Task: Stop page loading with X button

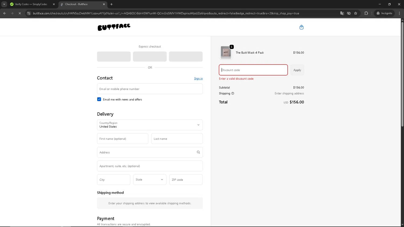Action: click(x=20, y=13)
